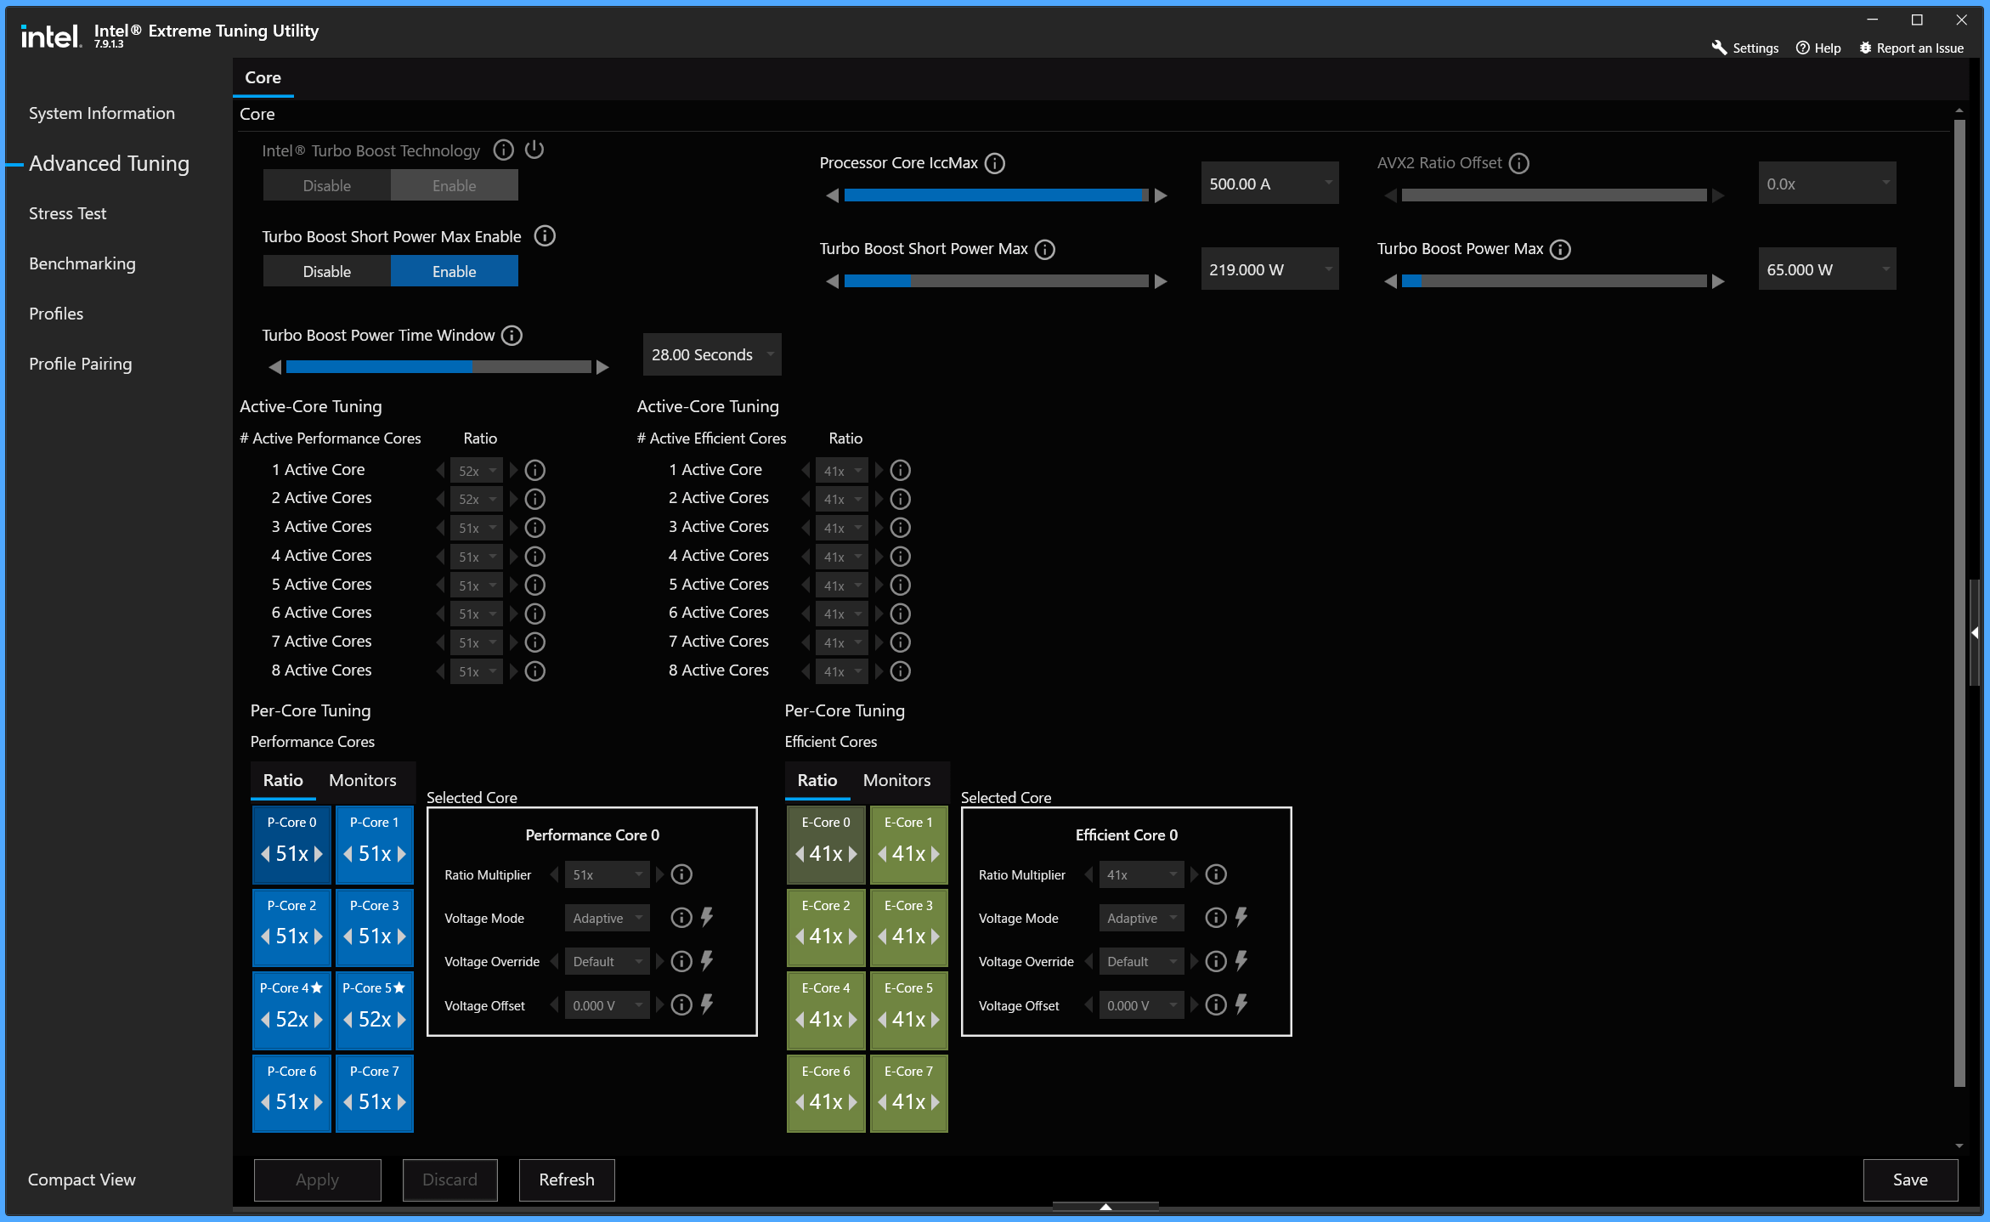Show info for Processor Core IccMax
The height and width of the screenshot is (1222, 1990).
[x=995, y=163]
